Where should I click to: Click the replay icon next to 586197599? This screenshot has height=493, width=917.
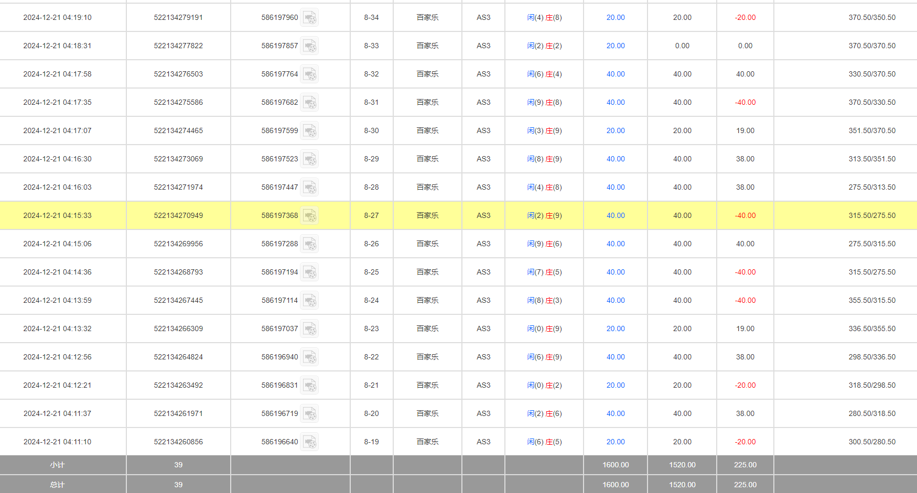coord(309,131)
